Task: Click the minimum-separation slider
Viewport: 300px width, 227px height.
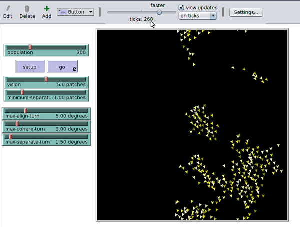Action: [x=46, y=95]
